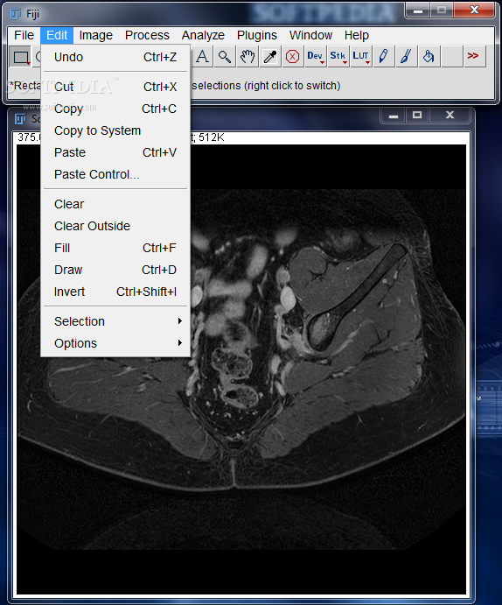Image resolution: width=502 pixels, height=605 pixels.
Task: Choose Invert from Edit menu
Action: click(x=115, y=292)
